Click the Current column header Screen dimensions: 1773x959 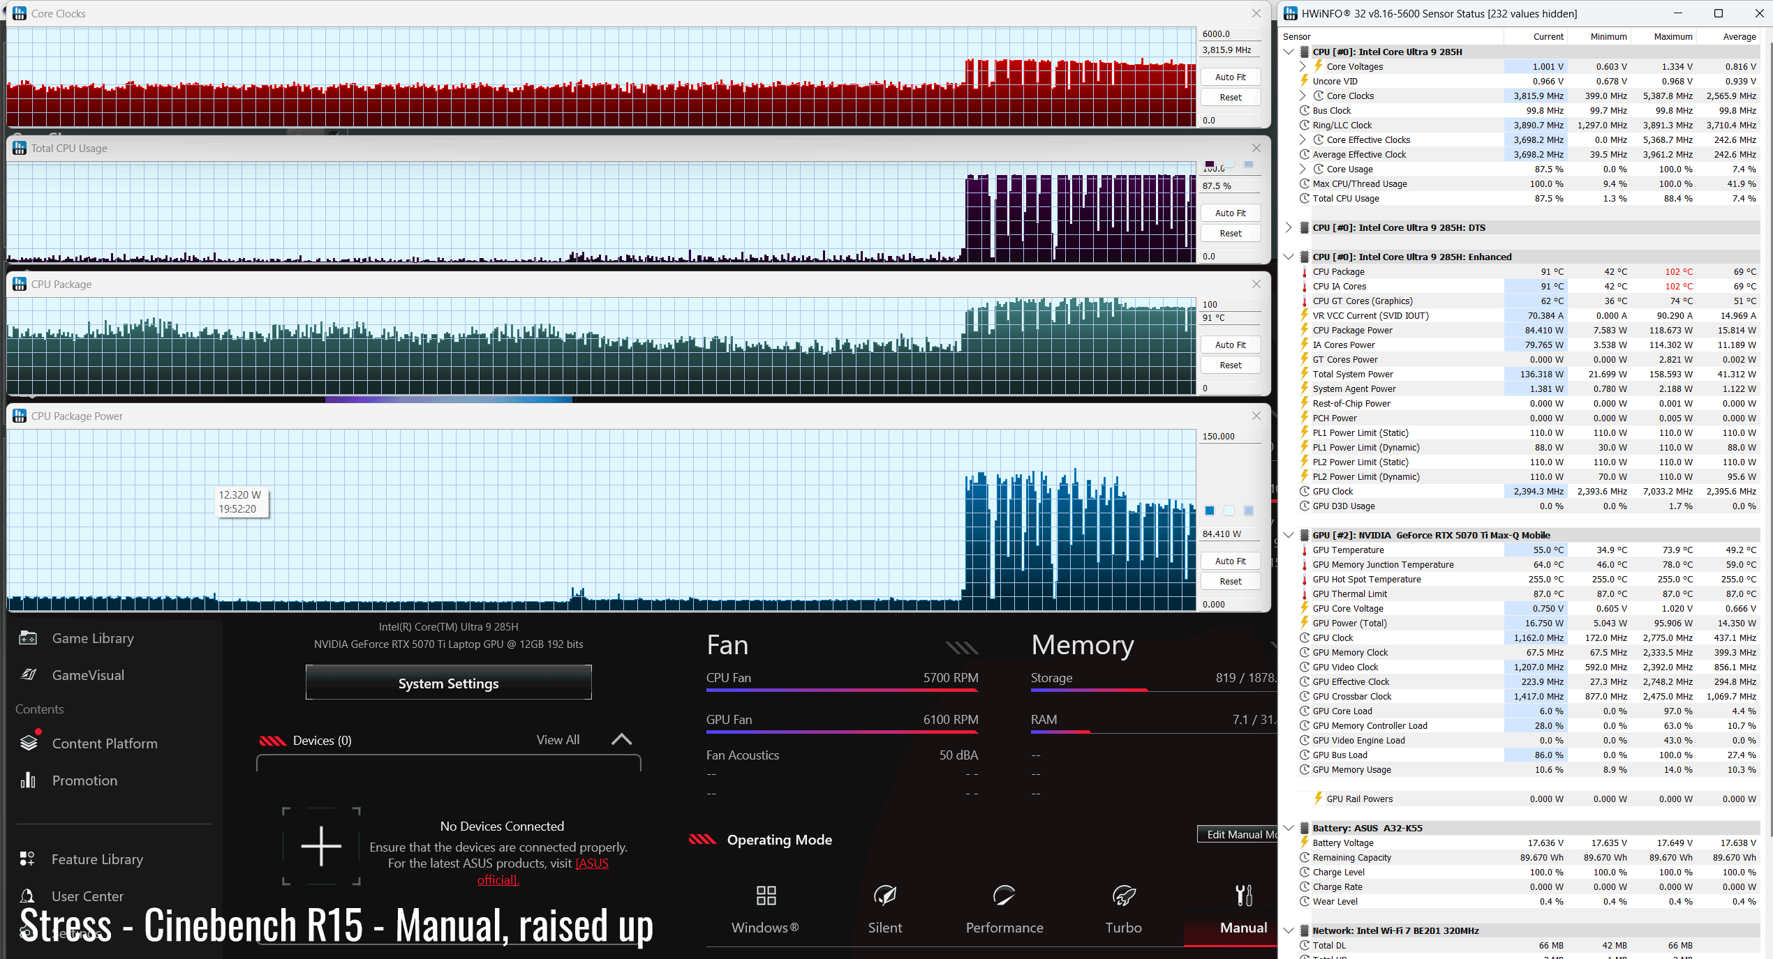click(1536, 36)
